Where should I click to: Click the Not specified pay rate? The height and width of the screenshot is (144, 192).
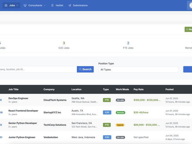(141, 137)
